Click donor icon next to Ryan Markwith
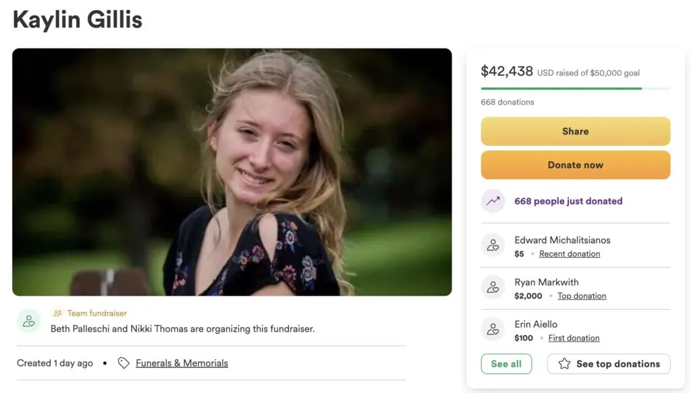Viewport: 691px width, 393px height. pyautogui.click(x=493, y=288)
